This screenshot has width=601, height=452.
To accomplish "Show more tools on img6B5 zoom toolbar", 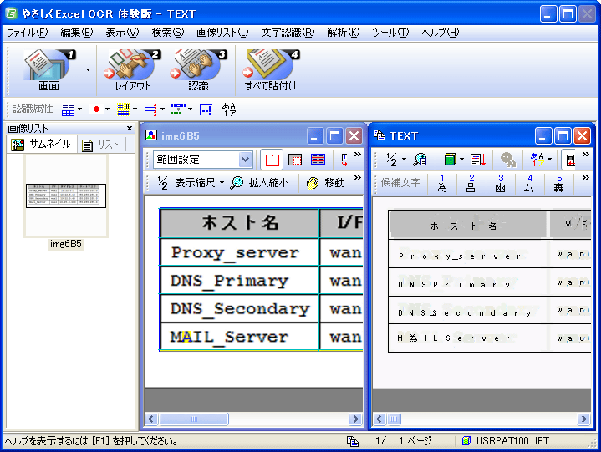I will click(358, 178).
